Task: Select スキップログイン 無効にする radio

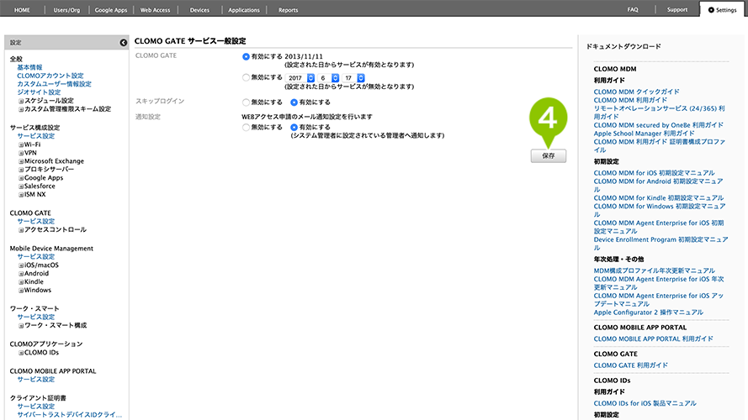Action: [246, 102]
